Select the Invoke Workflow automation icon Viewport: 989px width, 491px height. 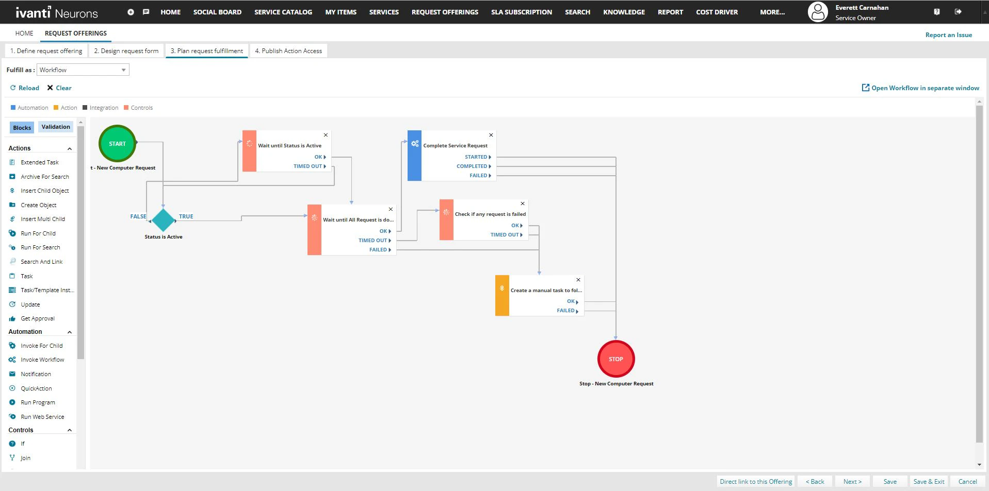(11, 360)
